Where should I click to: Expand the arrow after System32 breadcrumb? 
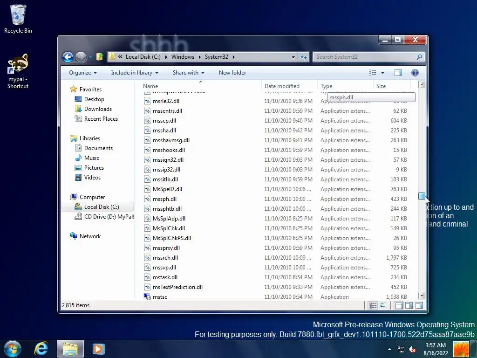coord(233,57)
